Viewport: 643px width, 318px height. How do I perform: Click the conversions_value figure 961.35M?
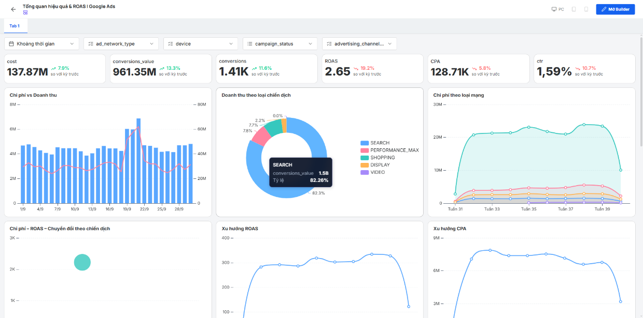coord(134,72)
